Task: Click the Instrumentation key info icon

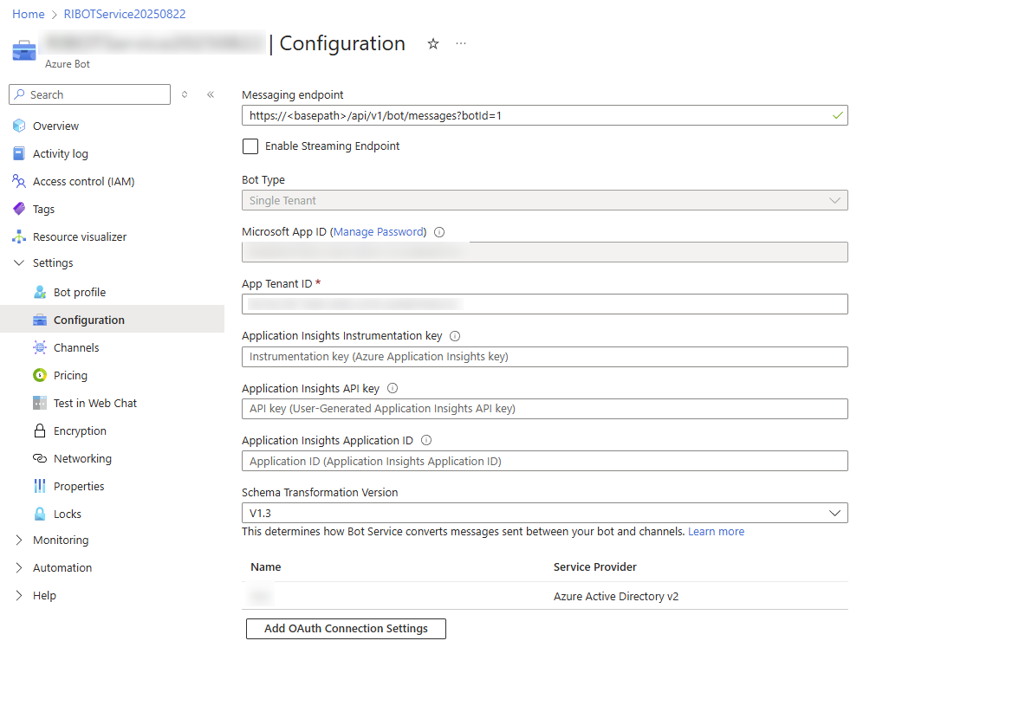Action: click(455, 336)
